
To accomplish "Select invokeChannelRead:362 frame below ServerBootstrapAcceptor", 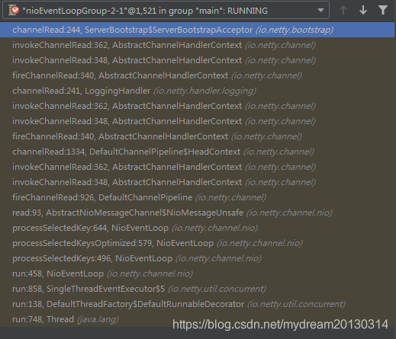I will coord(197,45).
